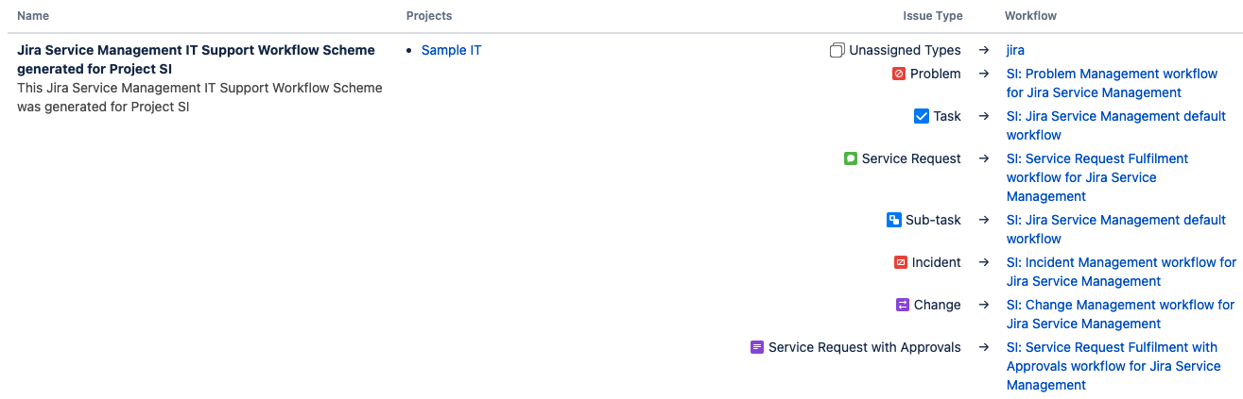Viewport: 1243px width, 399px height.
Task: Open the Task row's default workflow link
Action: (x=1116, y=125)
